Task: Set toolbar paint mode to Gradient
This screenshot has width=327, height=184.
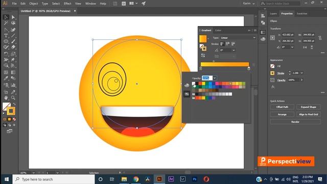Action: (9, 119)
